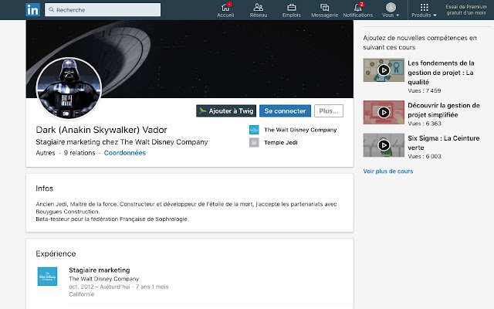This screenshot has height=309, width=494.
Task: Click Se connecter button
Action: point(285,111)
